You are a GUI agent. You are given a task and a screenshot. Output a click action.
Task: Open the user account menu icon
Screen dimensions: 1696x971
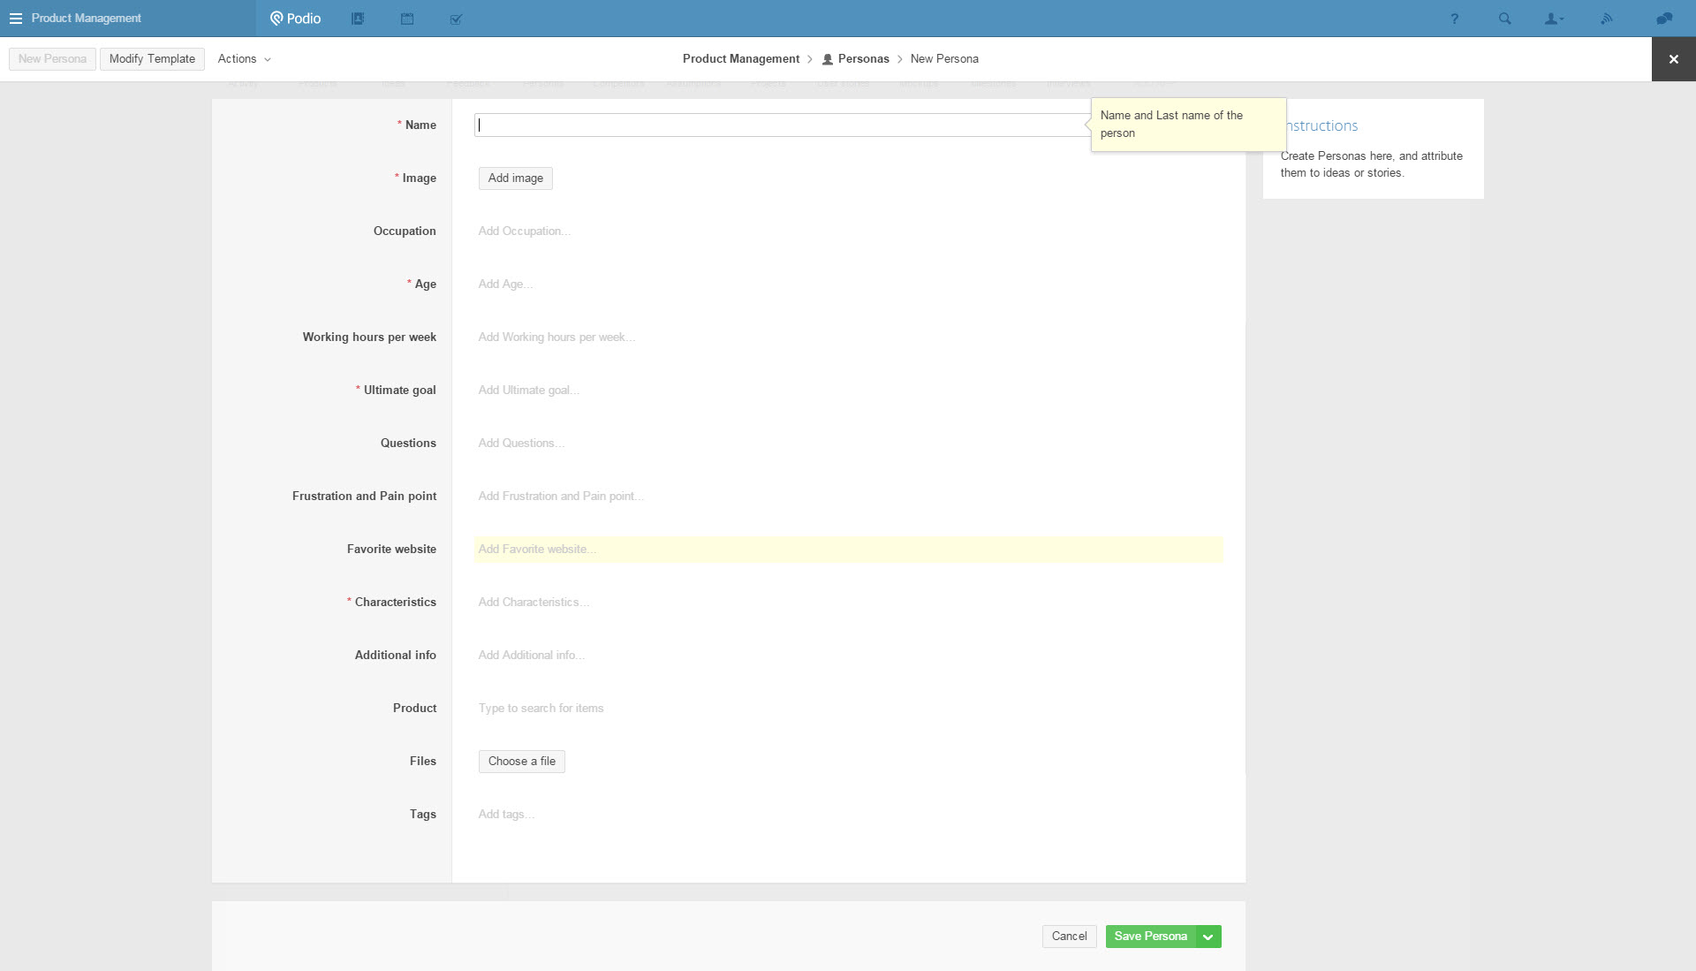[x=1553, y=19]
